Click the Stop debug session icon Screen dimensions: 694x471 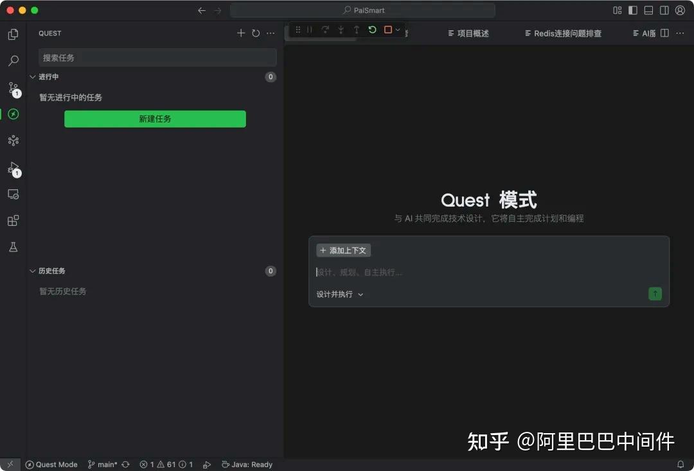point(387,30)
